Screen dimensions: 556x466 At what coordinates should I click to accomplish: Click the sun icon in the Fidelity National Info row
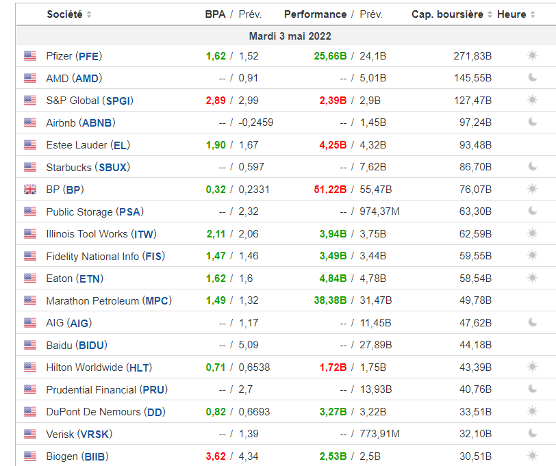point(532,256)
